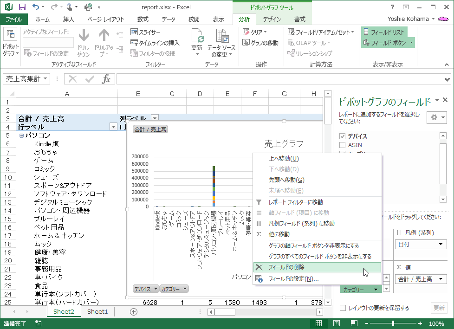Select cell with Kindle版
This screenshot has width=454, height=329.
pyautogui.click(x=67, y=144)
